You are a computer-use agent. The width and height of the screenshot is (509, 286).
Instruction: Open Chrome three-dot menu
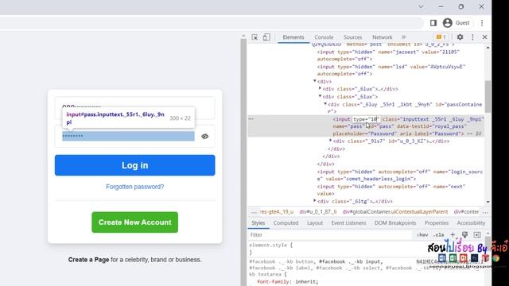coord(482,23)
